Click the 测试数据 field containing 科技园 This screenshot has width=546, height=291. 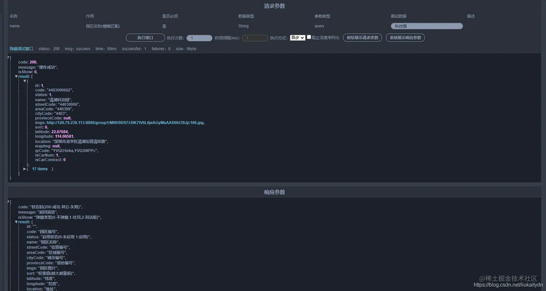pos(426,26)
